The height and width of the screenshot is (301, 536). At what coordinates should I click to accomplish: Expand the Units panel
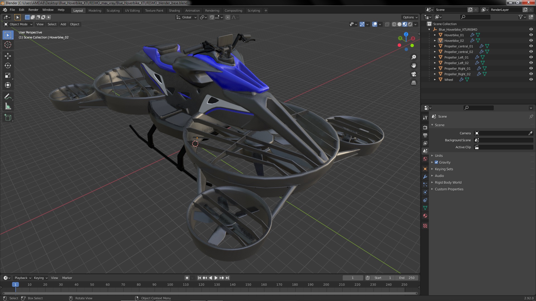pos(439,156)
